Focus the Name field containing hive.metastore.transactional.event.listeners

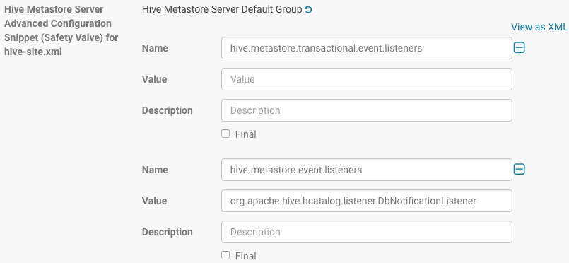367,48
